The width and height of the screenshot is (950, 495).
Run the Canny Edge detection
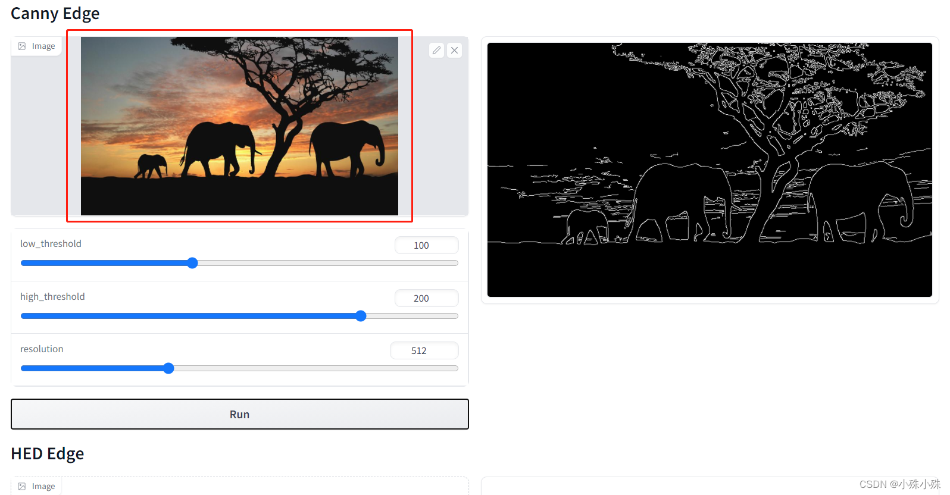click(x=240, y=414)
